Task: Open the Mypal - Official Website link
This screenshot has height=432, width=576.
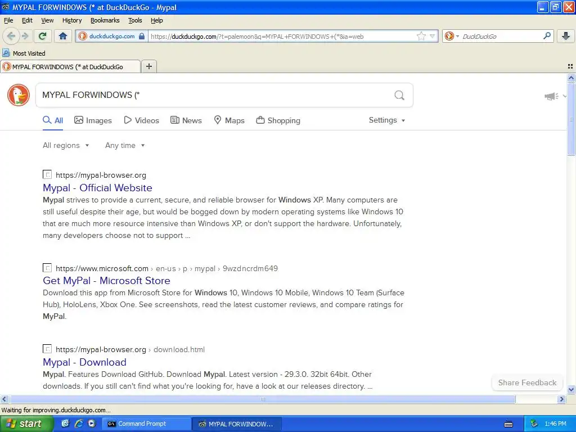Action: 97,188
